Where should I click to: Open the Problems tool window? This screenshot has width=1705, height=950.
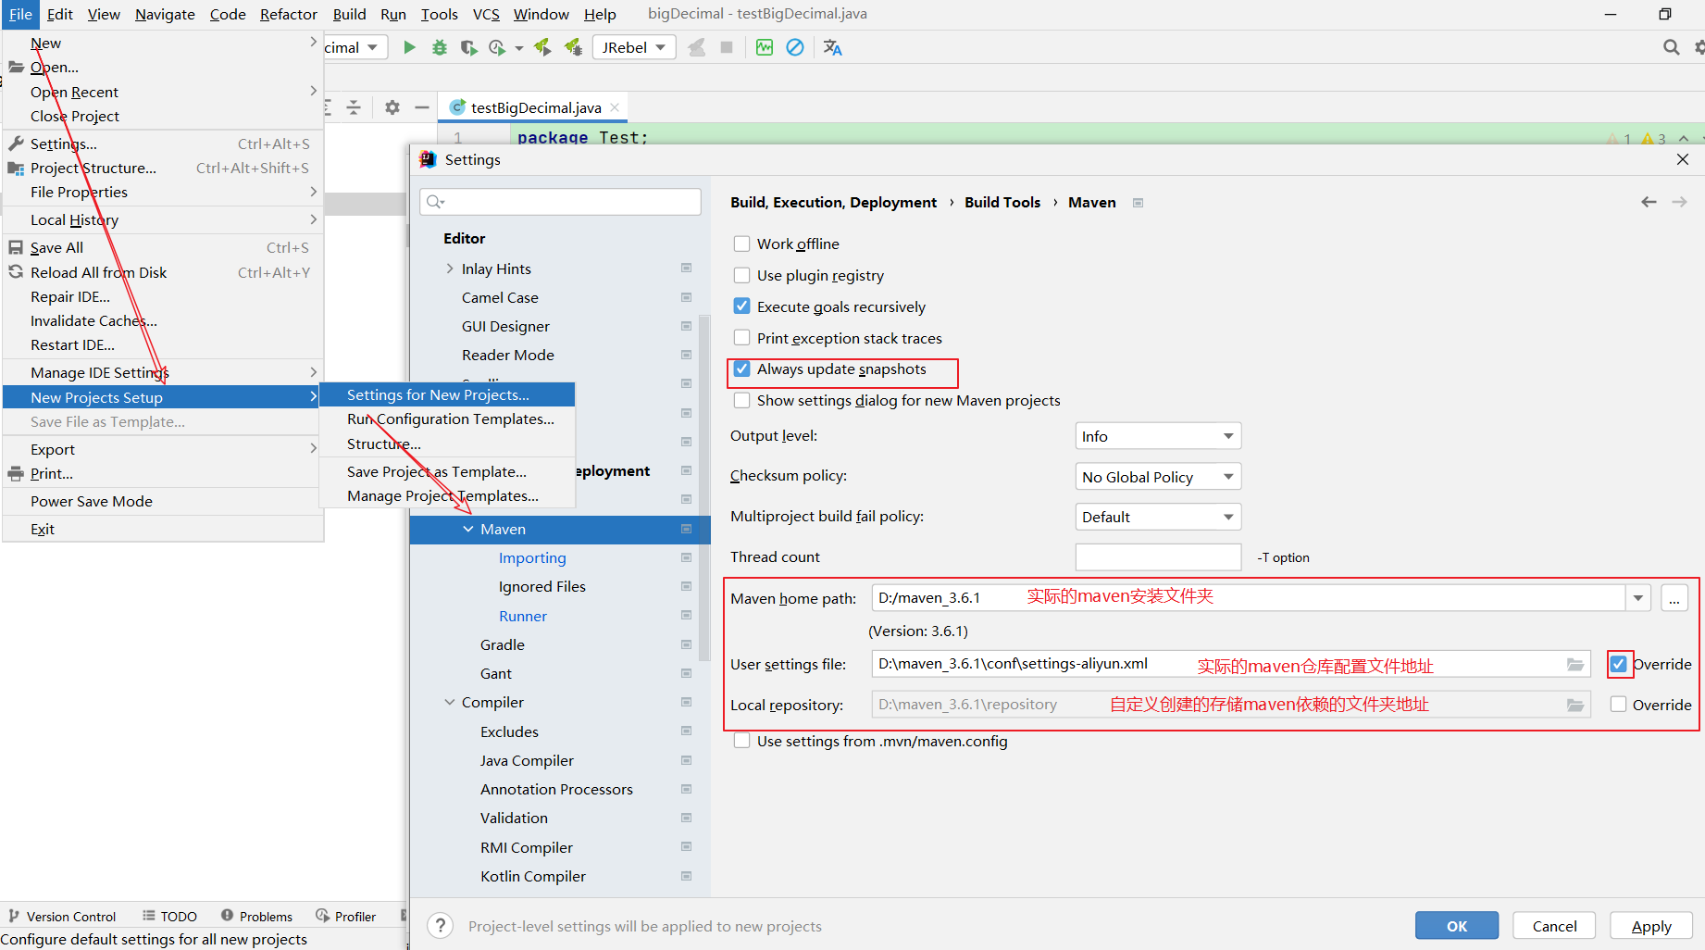(256, 917)
